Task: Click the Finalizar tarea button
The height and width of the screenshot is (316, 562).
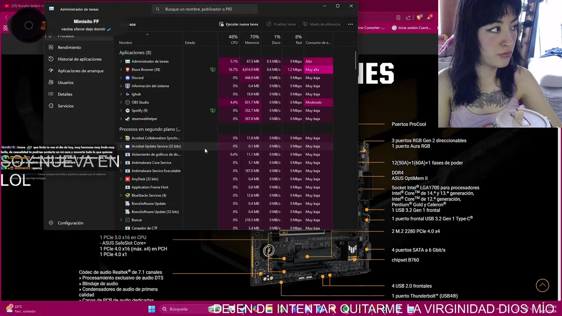Action: [281, 24]
